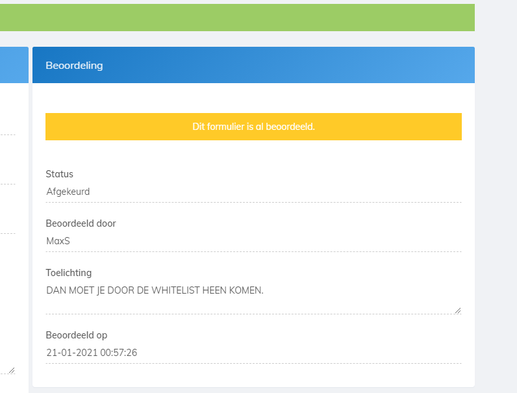Screen dimensions: 517x393
Task: Click the time 00:57:26 in date field
Action: (x=118, y=353)
